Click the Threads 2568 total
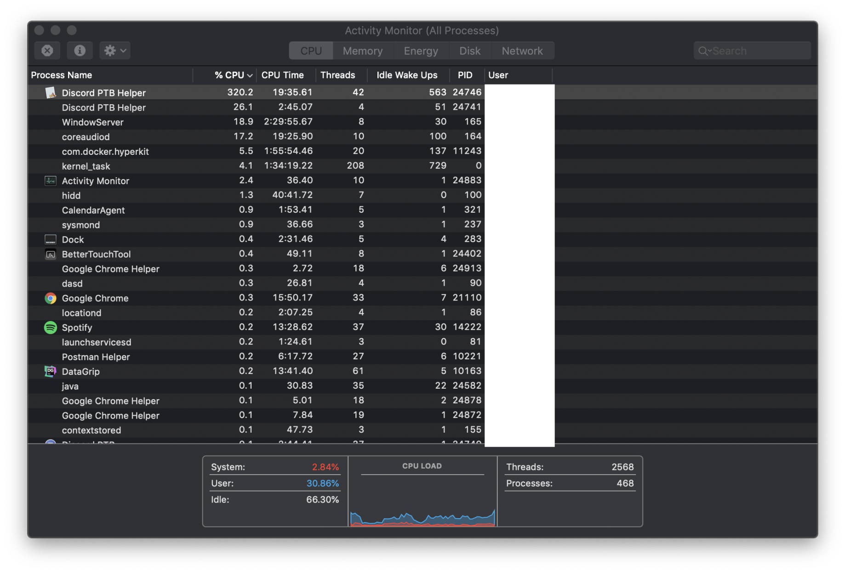 pos(570,467)
